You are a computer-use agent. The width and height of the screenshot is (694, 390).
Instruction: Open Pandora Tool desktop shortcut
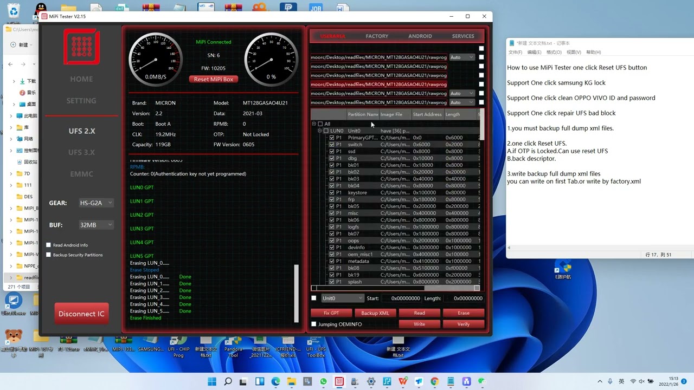click(x=233, y=347)
